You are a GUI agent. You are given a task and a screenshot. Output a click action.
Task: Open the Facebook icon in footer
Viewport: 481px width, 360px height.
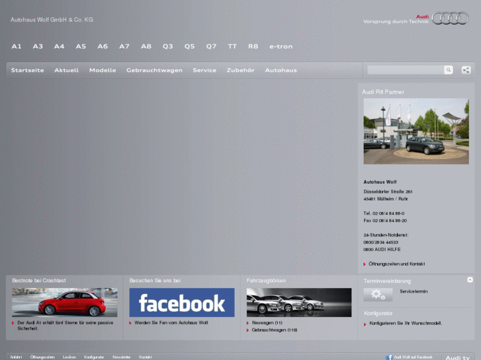tap(389, 357)
